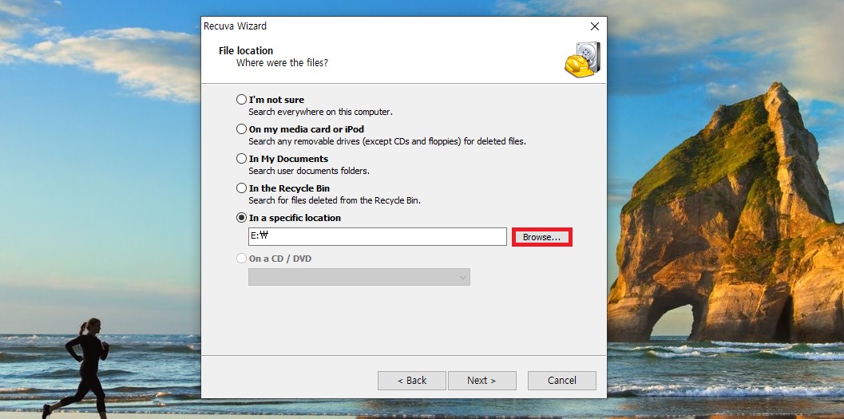Image resolution: width=844 pixels, height=419 pixels.
Task: Click the "On a CD / DVD" radio button
Action: point(242,258)
